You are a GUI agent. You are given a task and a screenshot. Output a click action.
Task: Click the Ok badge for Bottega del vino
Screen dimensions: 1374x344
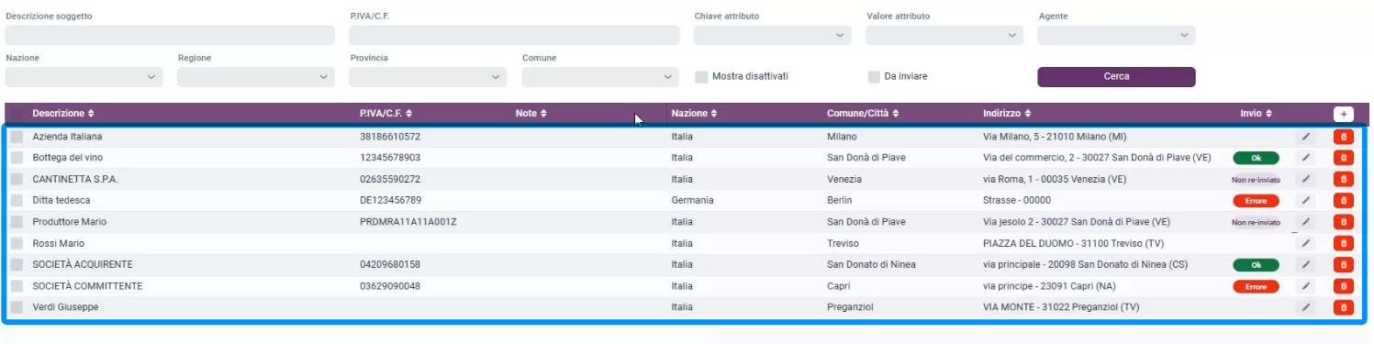click(1256, 159)
